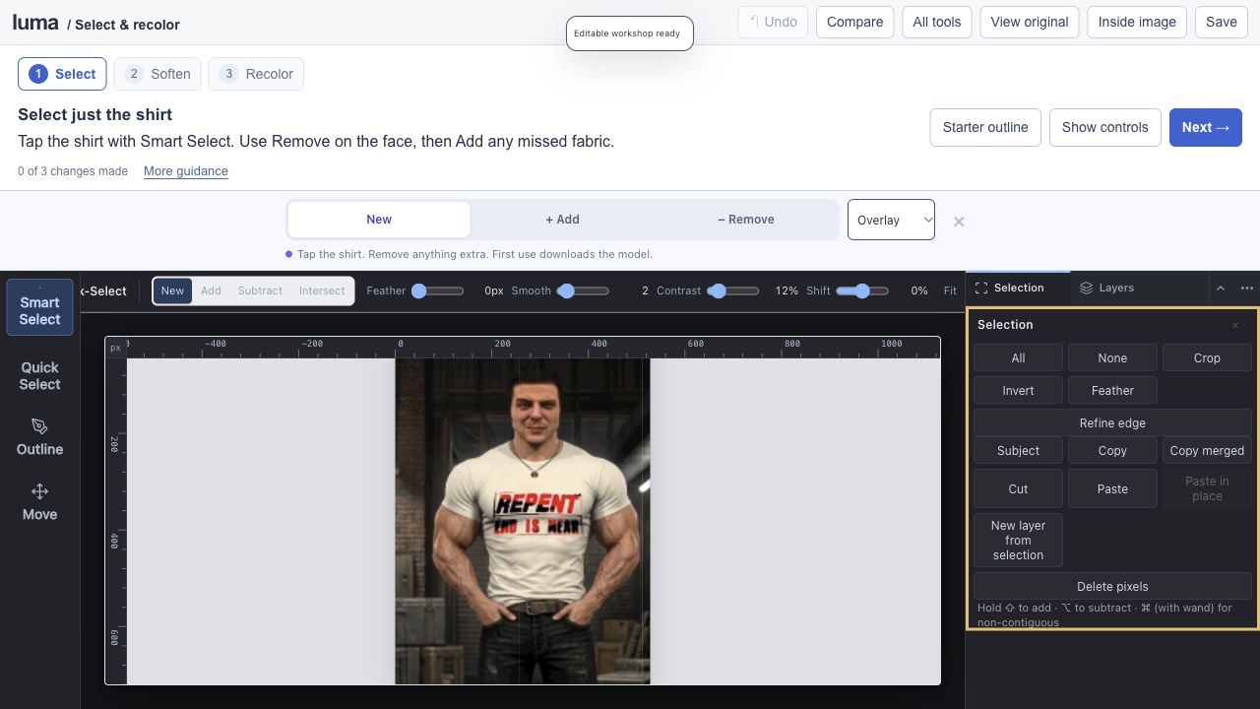
Task: Go to step 1 Select
Action: tap(62, 74)
